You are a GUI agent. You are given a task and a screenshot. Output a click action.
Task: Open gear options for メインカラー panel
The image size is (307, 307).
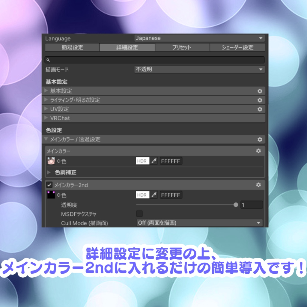[x=258, y=151]
